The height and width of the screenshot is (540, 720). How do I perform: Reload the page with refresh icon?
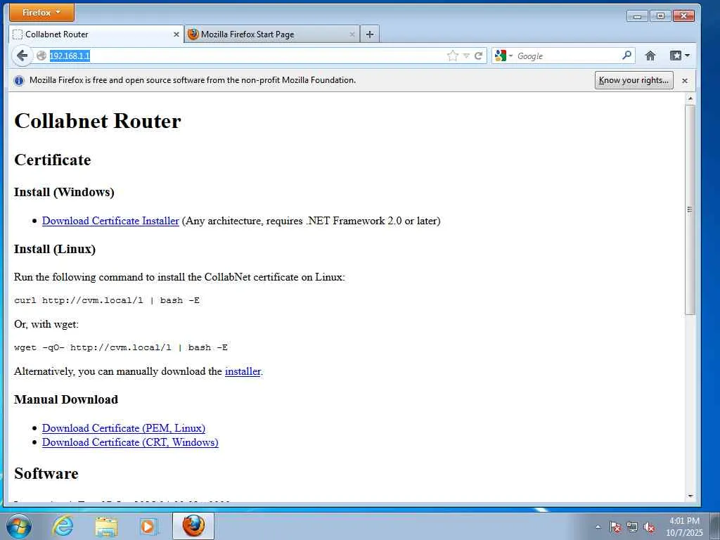(x=478, y=56)
